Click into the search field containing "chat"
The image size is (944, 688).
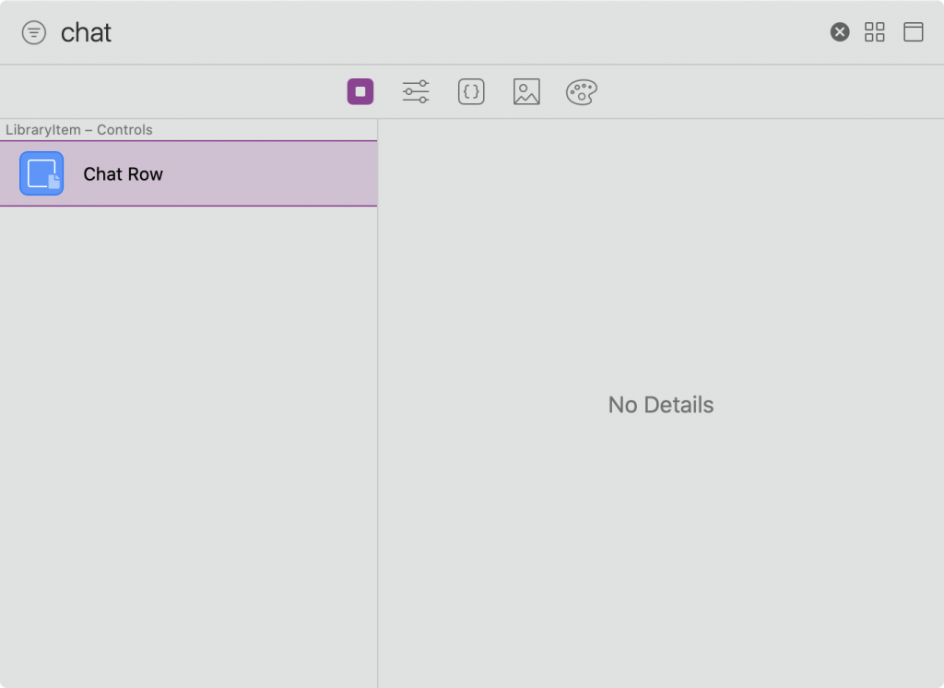pyautogui.click(x=440, y=32)
